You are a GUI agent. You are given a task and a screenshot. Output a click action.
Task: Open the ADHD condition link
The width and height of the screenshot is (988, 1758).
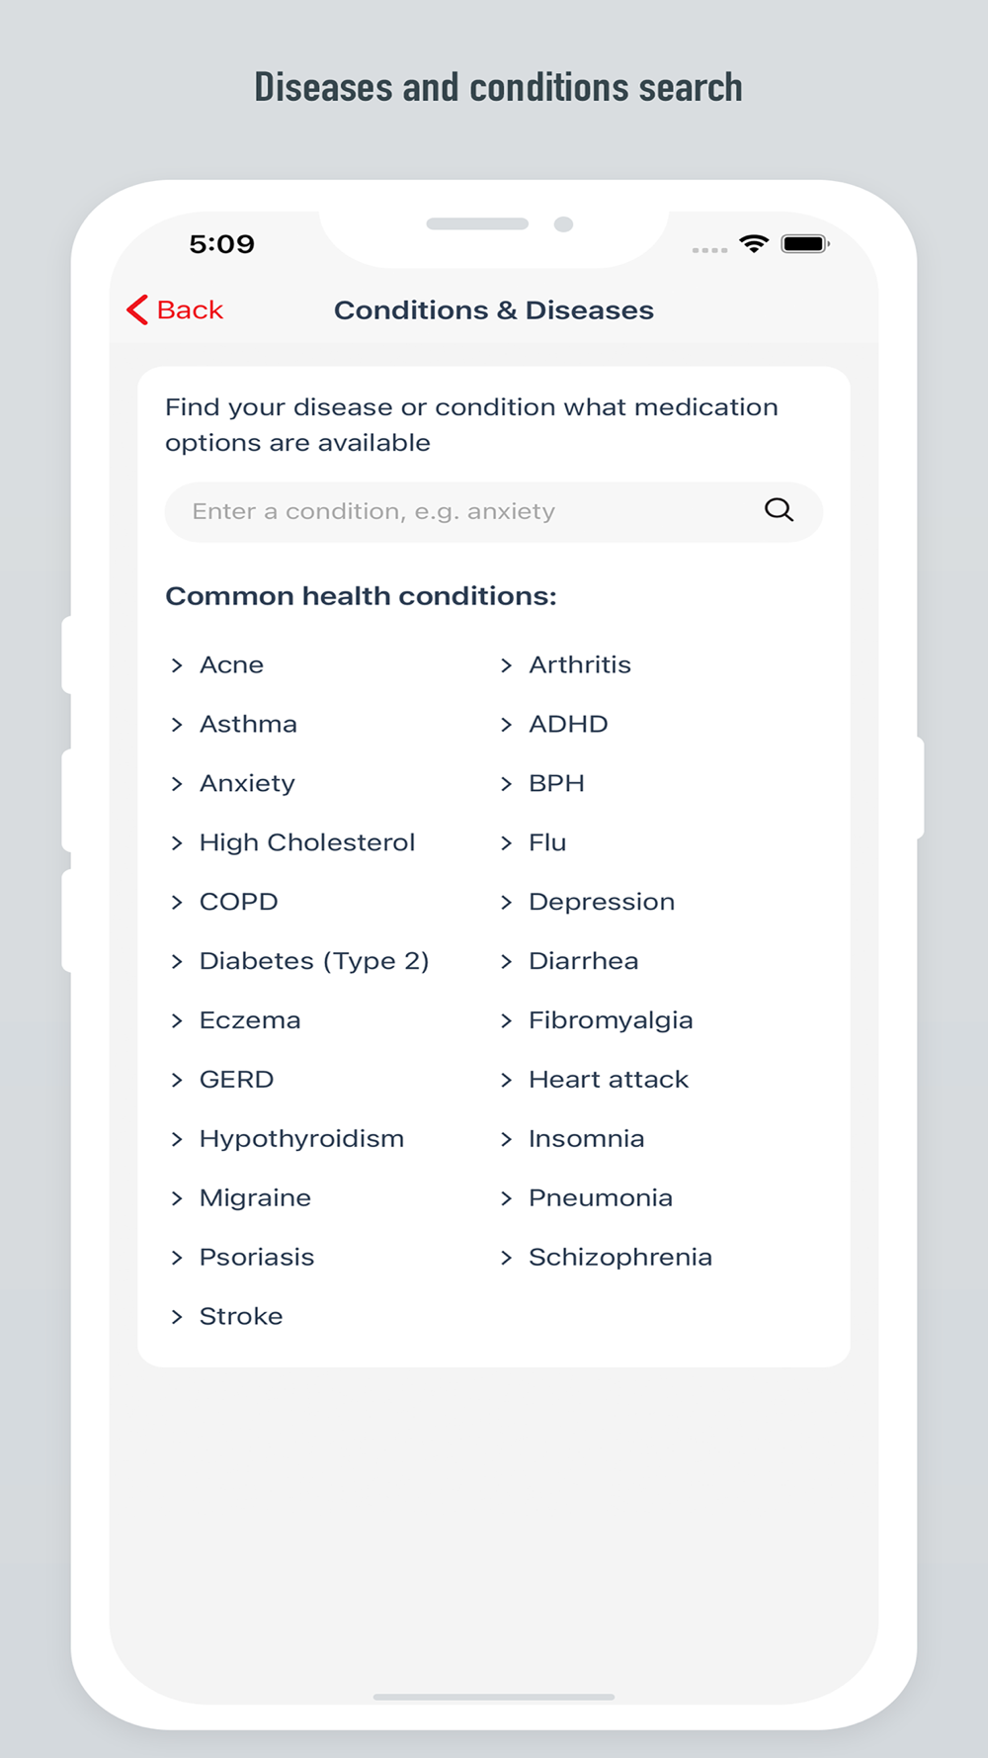[568, 724]
